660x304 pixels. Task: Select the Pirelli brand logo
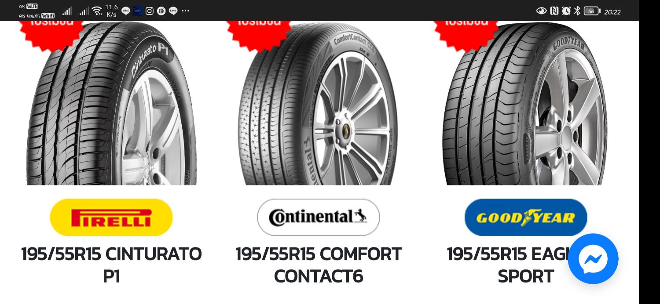click(111, 217)
